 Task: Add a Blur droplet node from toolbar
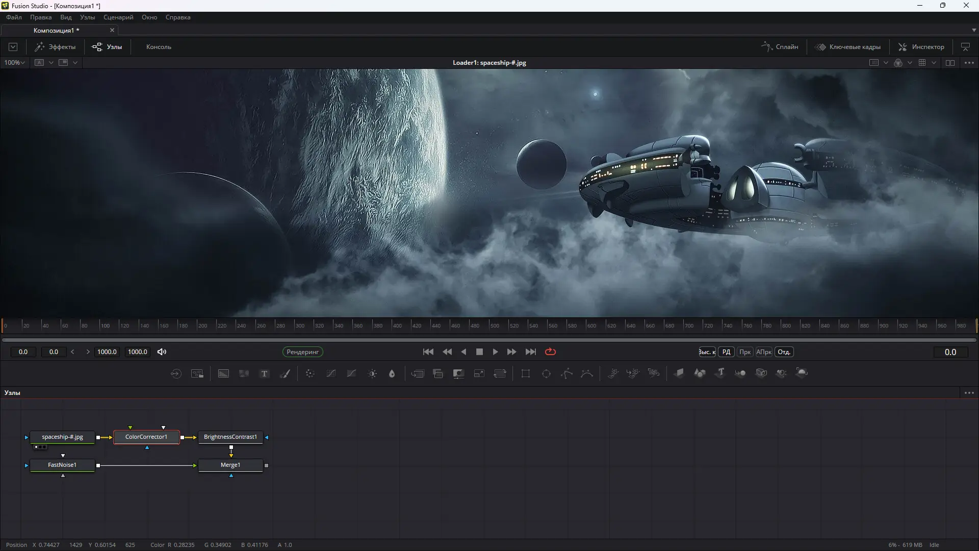click(392, 373)
